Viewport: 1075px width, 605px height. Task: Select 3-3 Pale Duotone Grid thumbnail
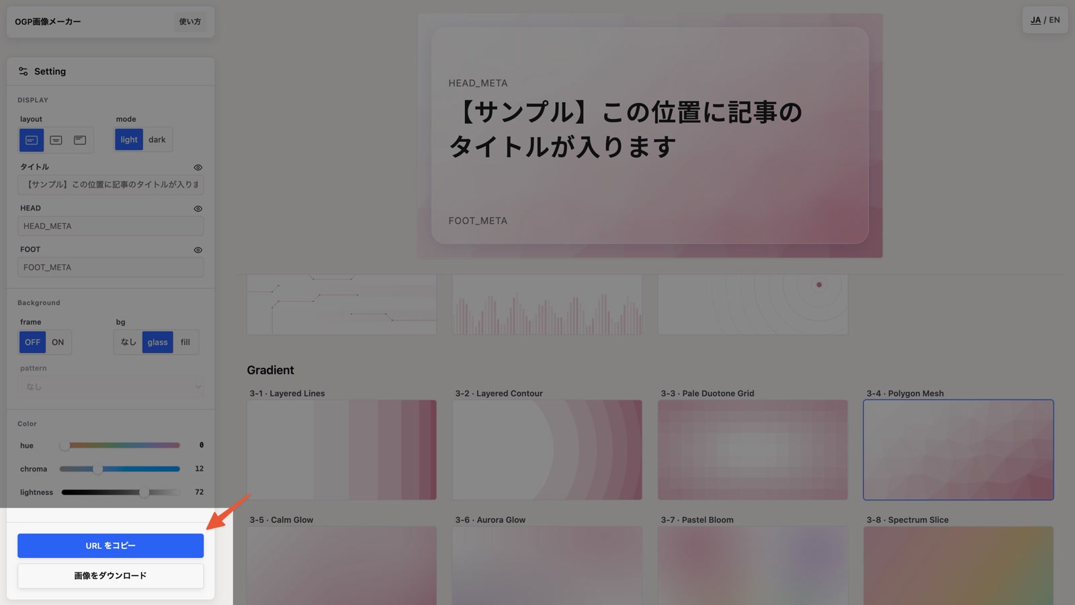point(752,450)
